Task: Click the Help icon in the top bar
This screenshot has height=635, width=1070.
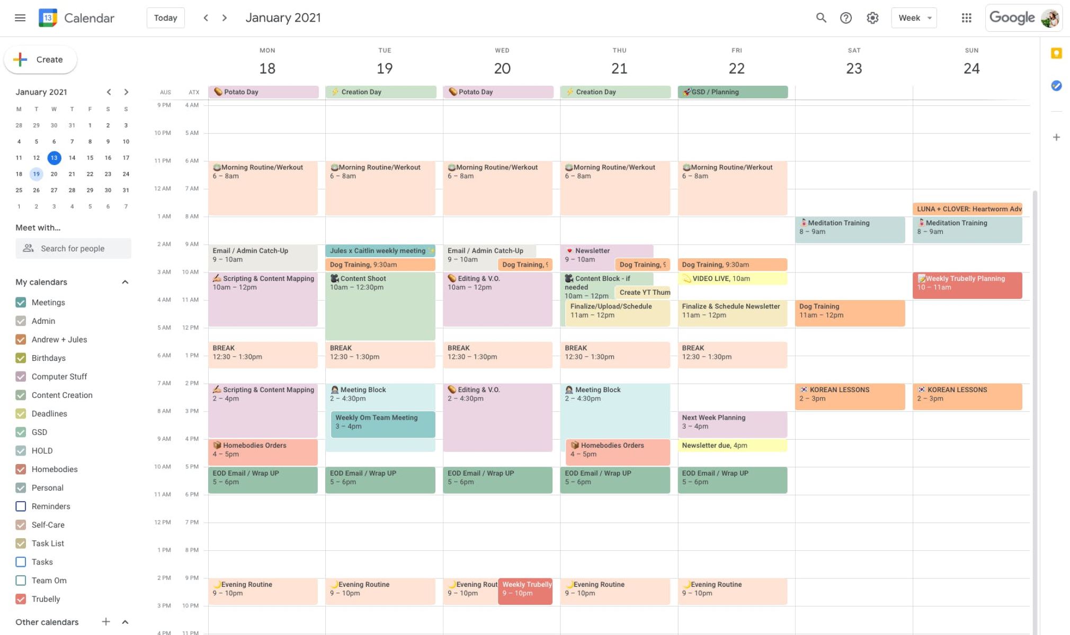Action: click(846, 17)
